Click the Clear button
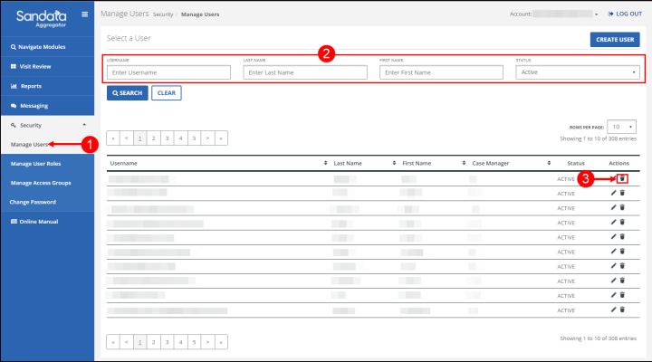652x362 pixels. click(166, 93)
